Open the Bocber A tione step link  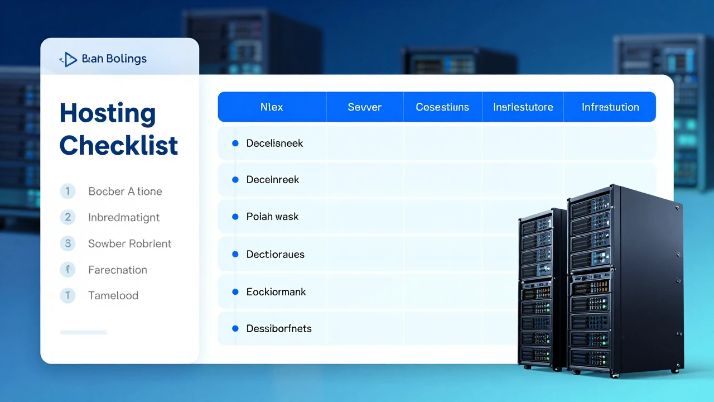pos(125,192)
